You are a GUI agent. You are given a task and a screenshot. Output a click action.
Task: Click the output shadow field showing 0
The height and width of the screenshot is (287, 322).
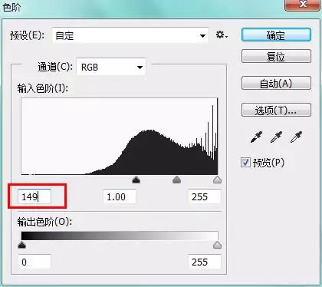[x=34, y=262]
